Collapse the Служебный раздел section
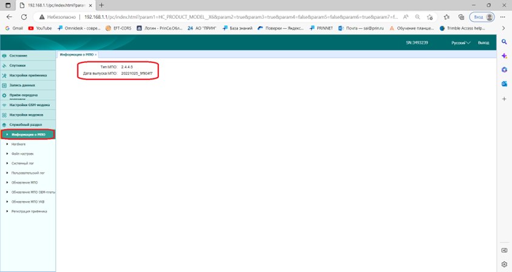Image resolution: width=512 pixels, height=272 pixels. [28, 125]
